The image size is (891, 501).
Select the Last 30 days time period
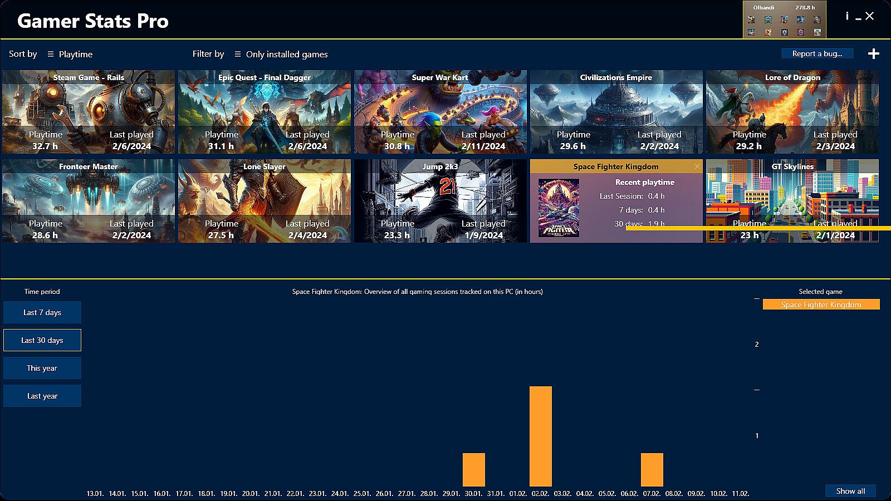click(x=42, y=340)
